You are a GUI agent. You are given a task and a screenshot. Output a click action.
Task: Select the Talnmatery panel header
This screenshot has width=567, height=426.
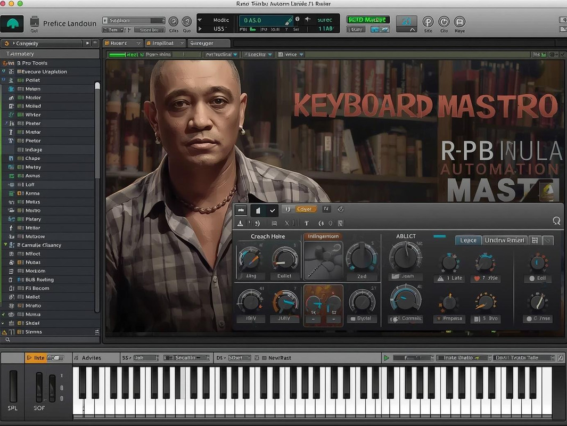(x=50, y=54)
